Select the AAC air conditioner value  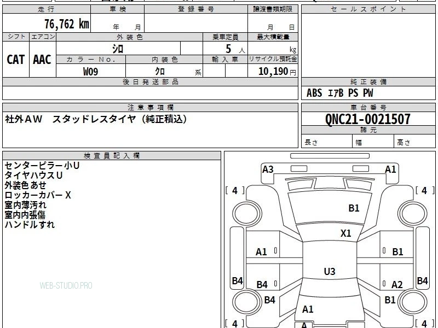pyautogui.click(x=42, y=60)
